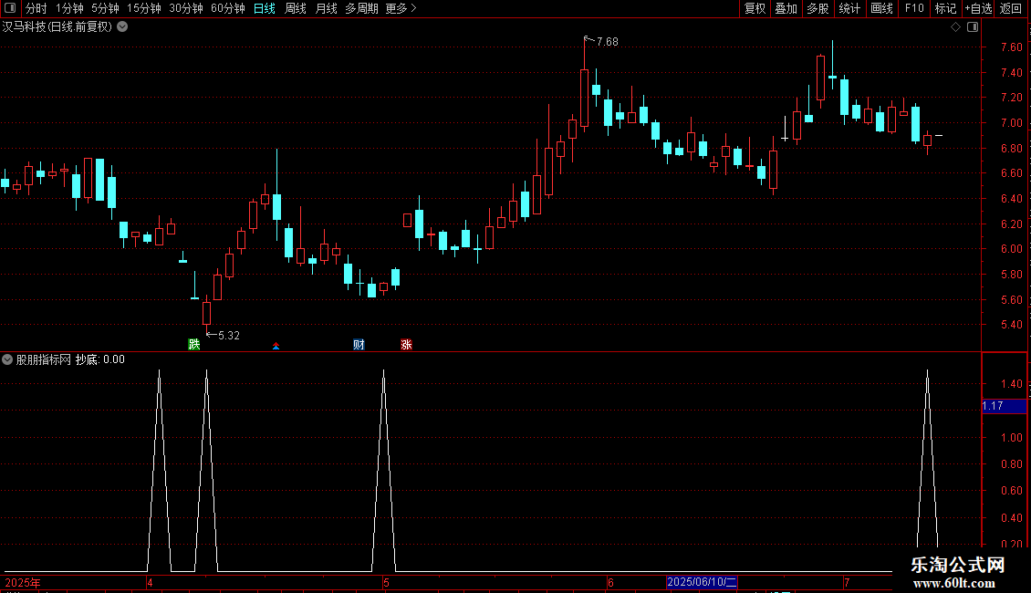Toggle the side panel icon in chart header
The width and height of the screenshot is (1031, 593).
pyautogui.click(x=973, y=27)
